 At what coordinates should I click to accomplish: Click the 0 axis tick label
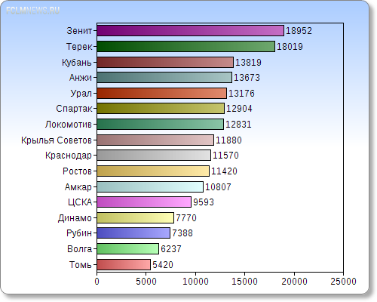click(x=97, y=282)
